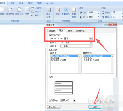Click the up scroll arrow of 首页 list
Viewport: 123px width, 111px height.
[80, 56]
